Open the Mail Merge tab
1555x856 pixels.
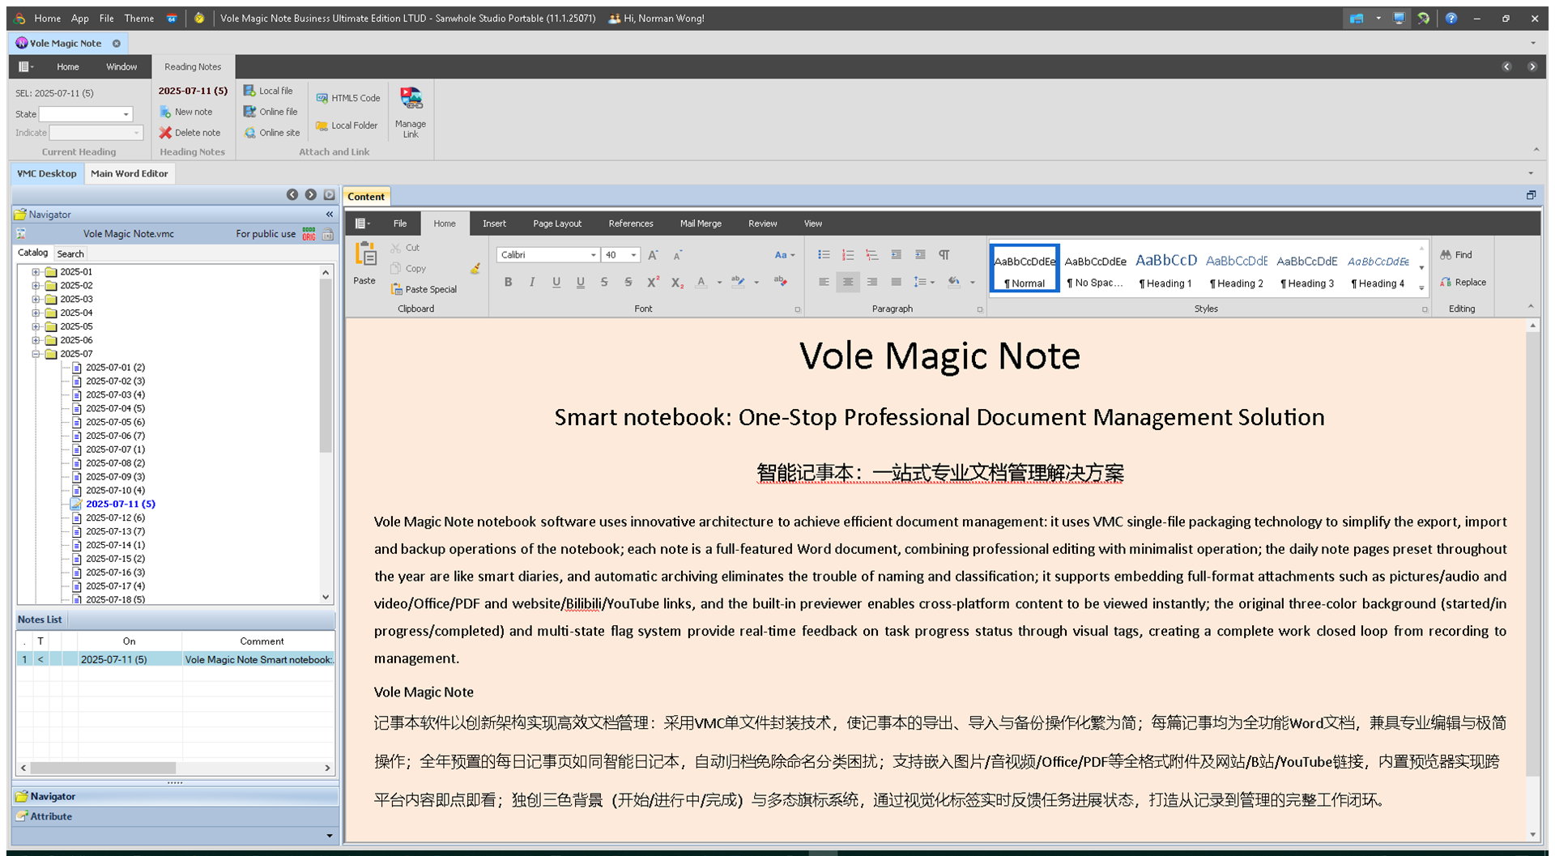[701, 224]
